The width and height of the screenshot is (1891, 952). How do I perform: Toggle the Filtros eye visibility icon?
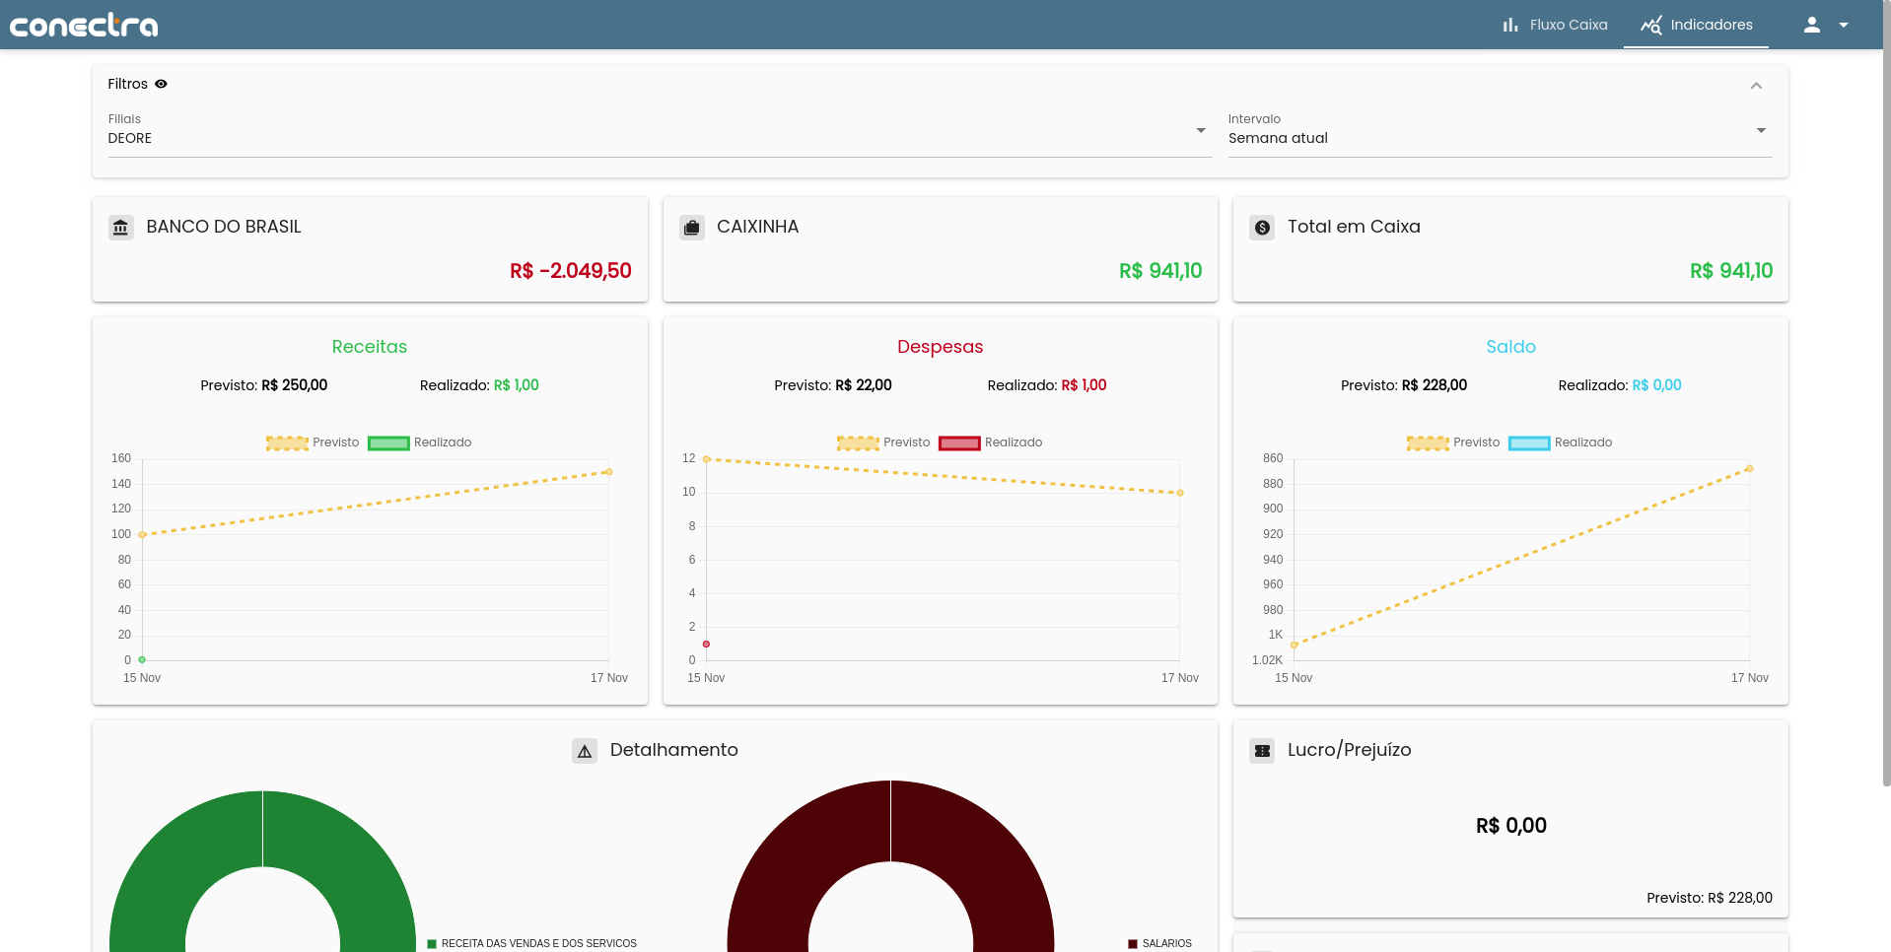(161, 84)
